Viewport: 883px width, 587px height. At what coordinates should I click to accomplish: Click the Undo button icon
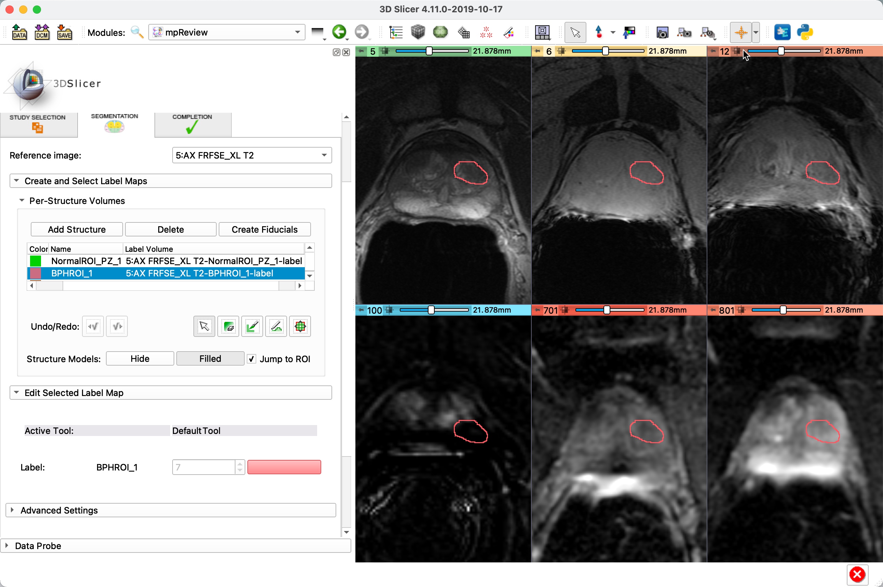tap(93, 326)
